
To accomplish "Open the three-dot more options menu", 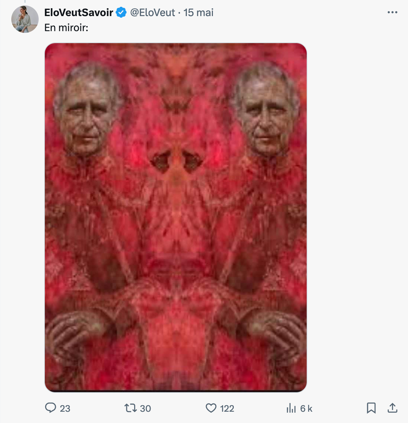I will point(392,12).
